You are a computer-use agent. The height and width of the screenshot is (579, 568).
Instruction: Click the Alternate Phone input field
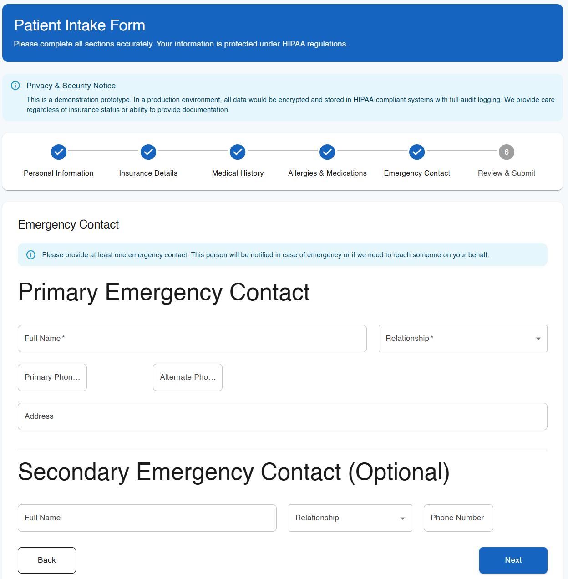coord(188,377)
